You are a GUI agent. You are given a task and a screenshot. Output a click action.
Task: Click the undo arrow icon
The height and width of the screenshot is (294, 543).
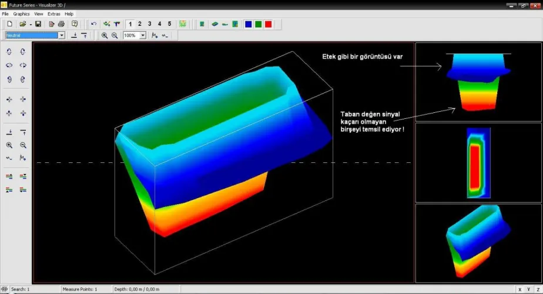pyautogui.click(x=93, y=24)
